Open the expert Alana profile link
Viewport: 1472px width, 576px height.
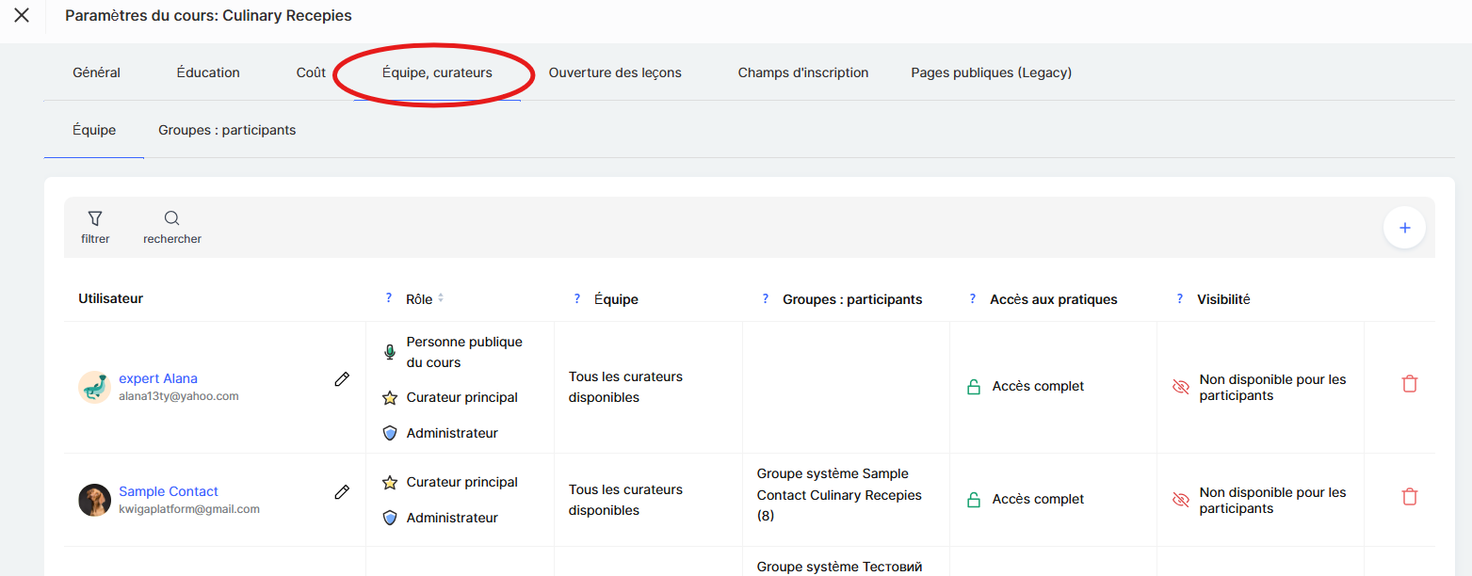[x=157, y=378]
